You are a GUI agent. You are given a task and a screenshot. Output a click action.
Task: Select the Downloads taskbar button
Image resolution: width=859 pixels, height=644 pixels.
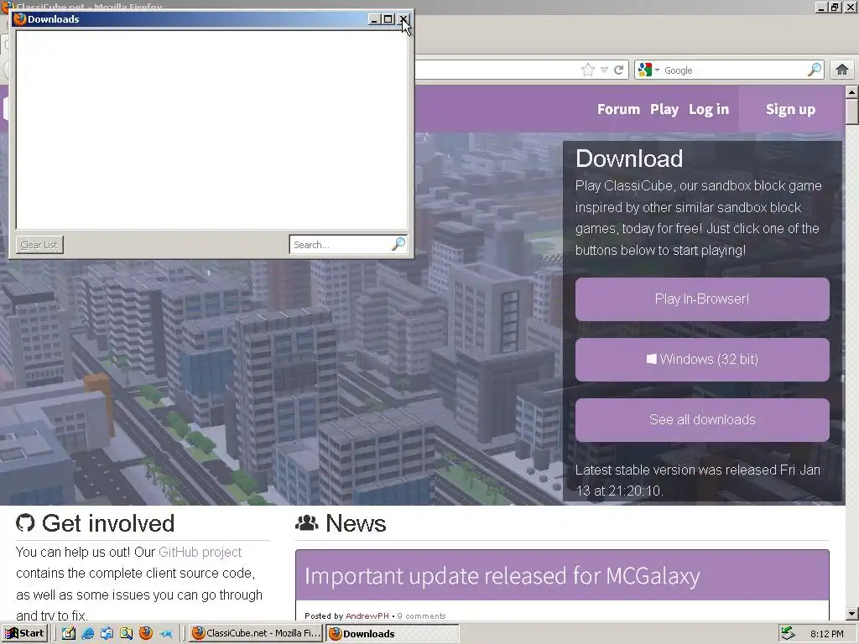(393, 634)
